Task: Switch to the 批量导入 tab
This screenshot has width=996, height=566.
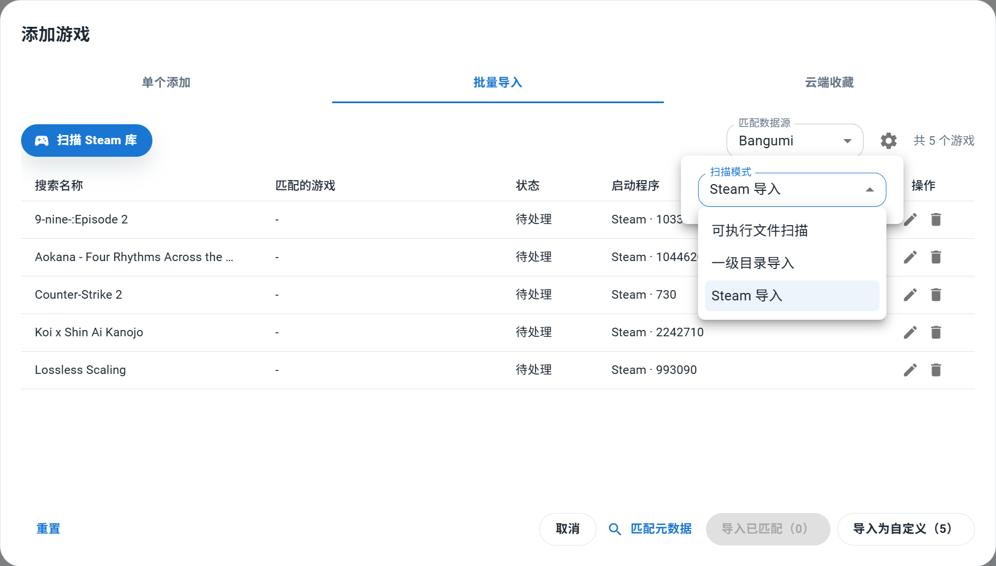Action: [498, 83]
